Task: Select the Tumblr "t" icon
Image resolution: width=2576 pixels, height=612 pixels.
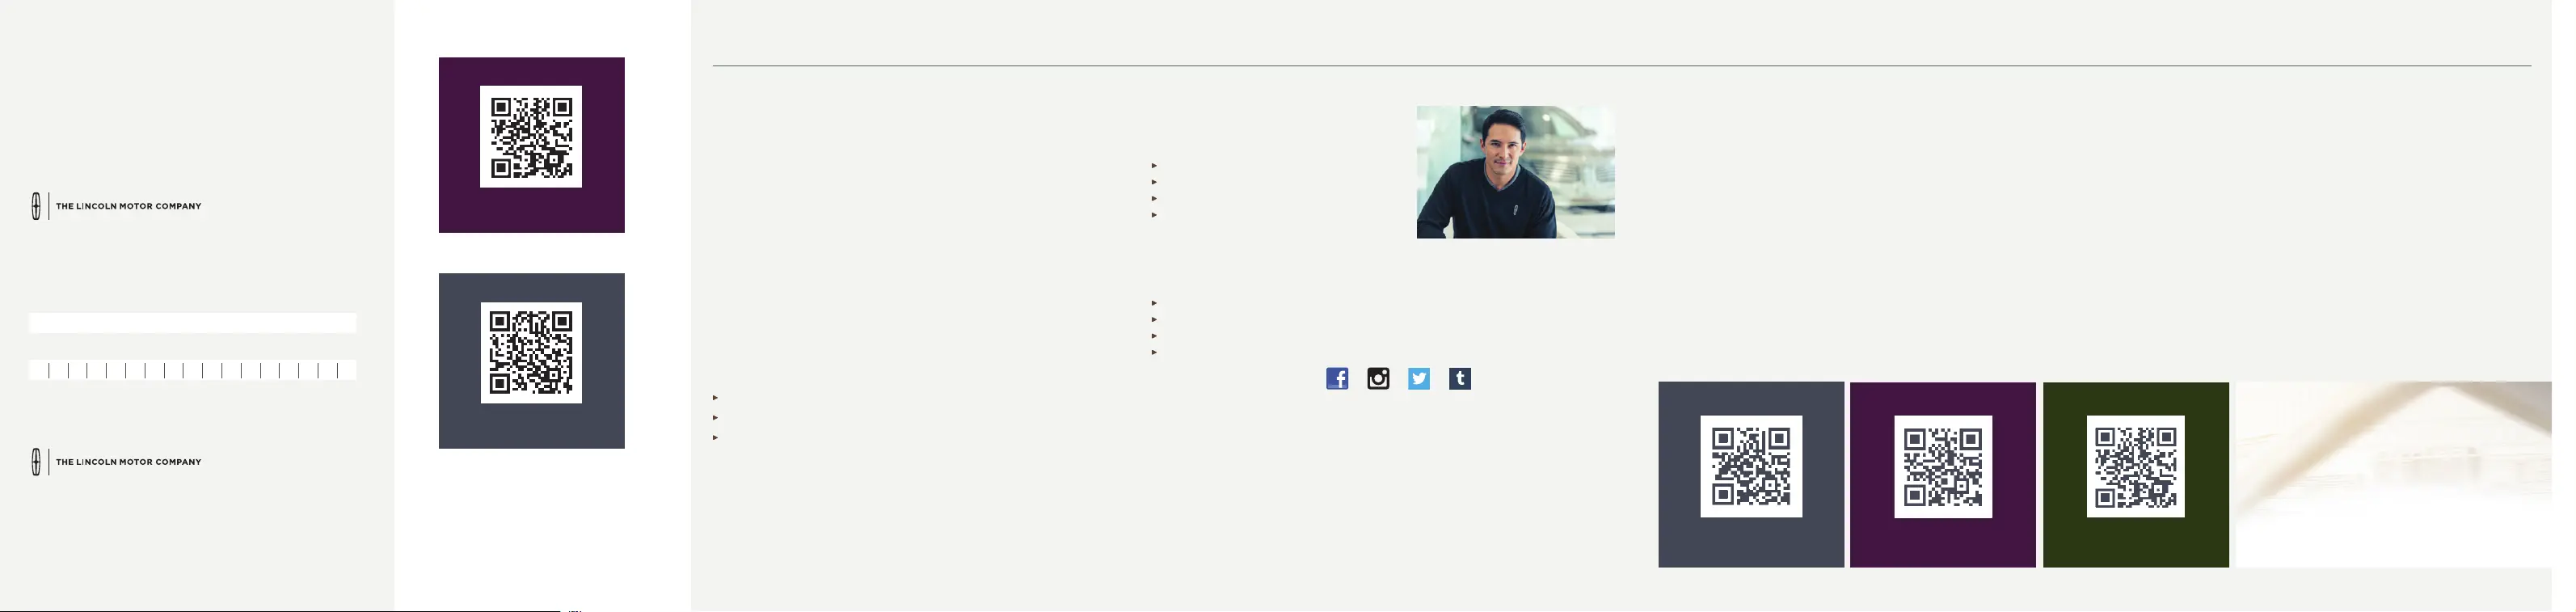Action: (x=1460, y=378)
